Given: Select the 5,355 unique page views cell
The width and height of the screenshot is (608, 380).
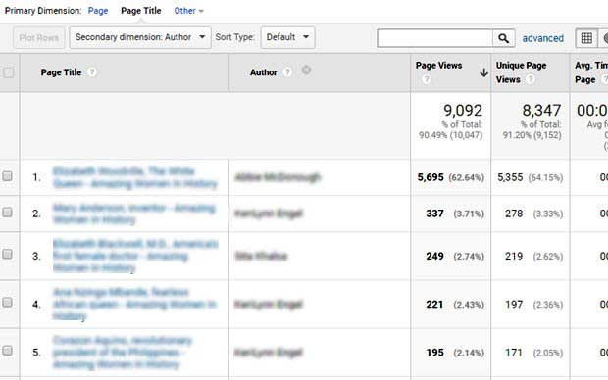Looking at the screenshot, I should pos(510,177).
